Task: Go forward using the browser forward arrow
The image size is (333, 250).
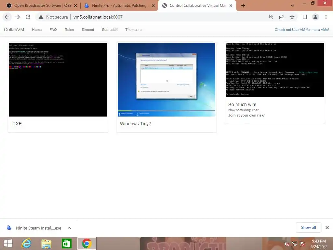Action: tap(18, 17)
